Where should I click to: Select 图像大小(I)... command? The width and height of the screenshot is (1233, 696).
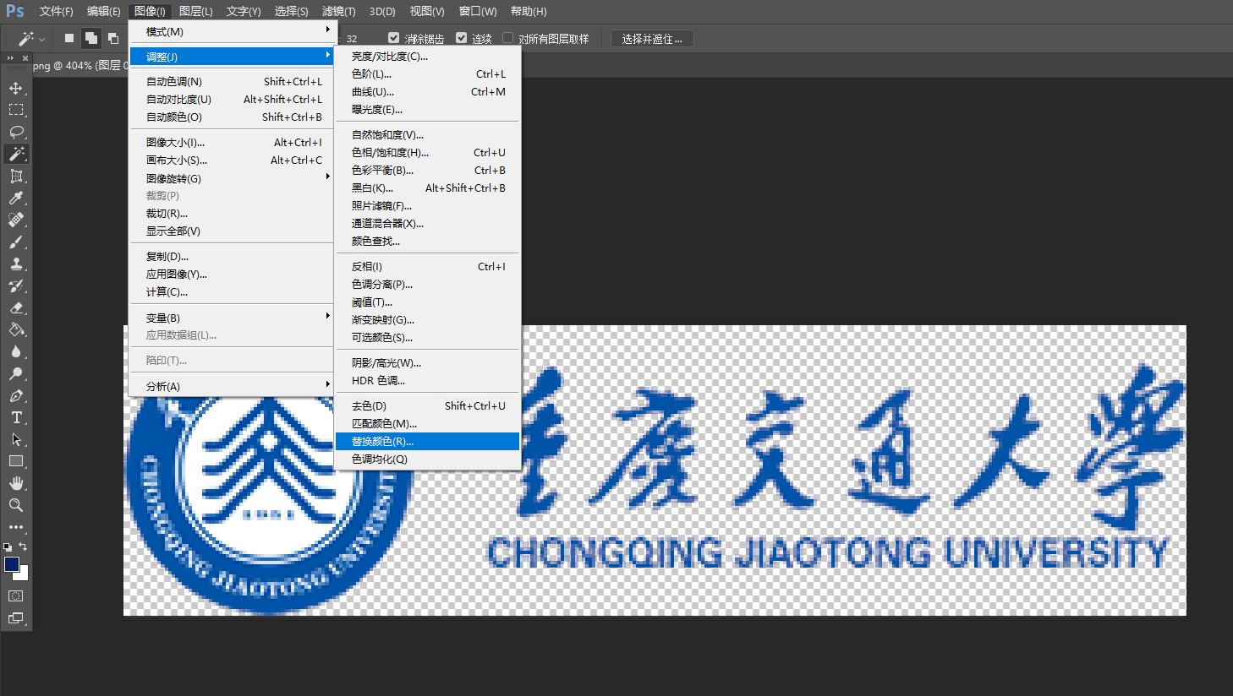tap(233, 142)
